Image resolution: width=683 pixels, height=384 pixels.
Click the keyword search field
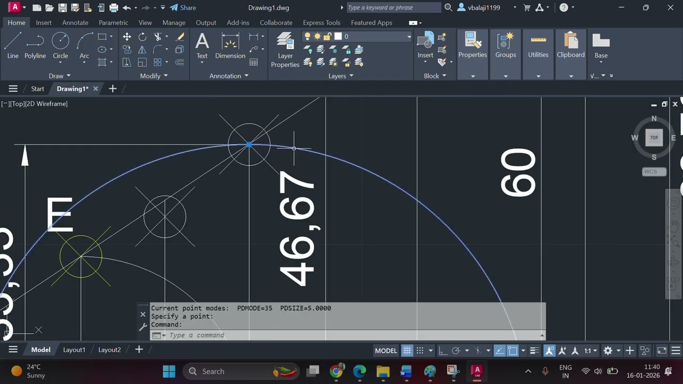click(393, 7)
